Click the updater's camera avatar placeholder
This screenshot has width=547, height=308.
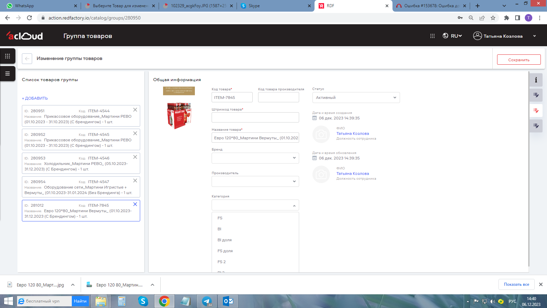(x=321, y=174)
